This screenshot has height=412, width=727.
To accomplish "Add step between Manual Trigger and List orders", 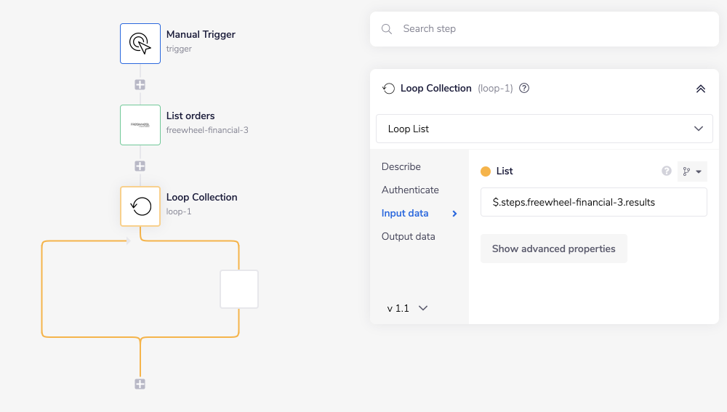I will tap(140, 85).
